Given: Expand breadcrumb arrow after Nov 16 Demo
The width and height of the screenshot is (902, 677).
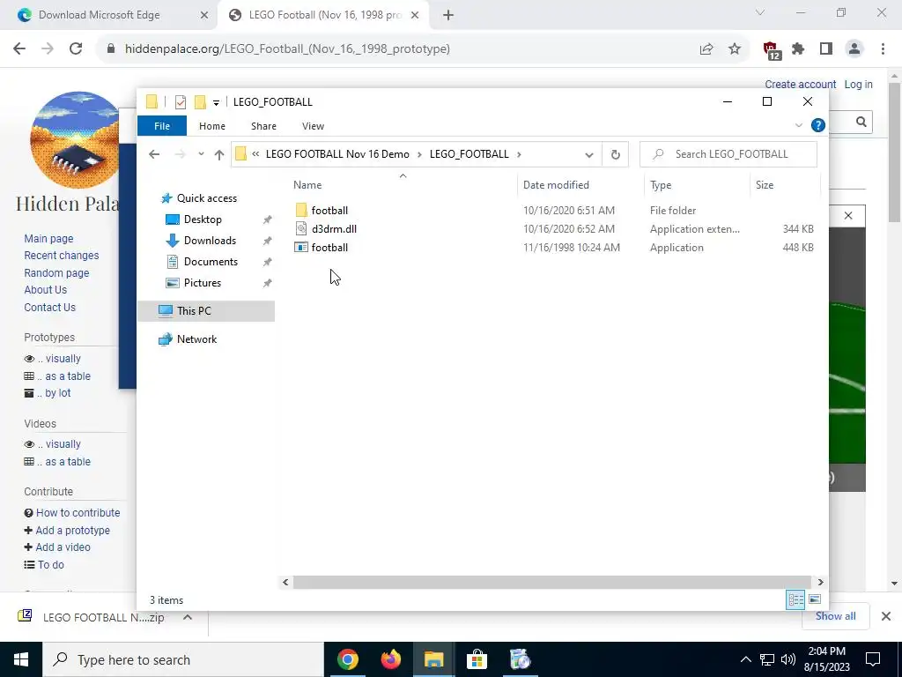Looking at the screenshot, I should (419, 154).
